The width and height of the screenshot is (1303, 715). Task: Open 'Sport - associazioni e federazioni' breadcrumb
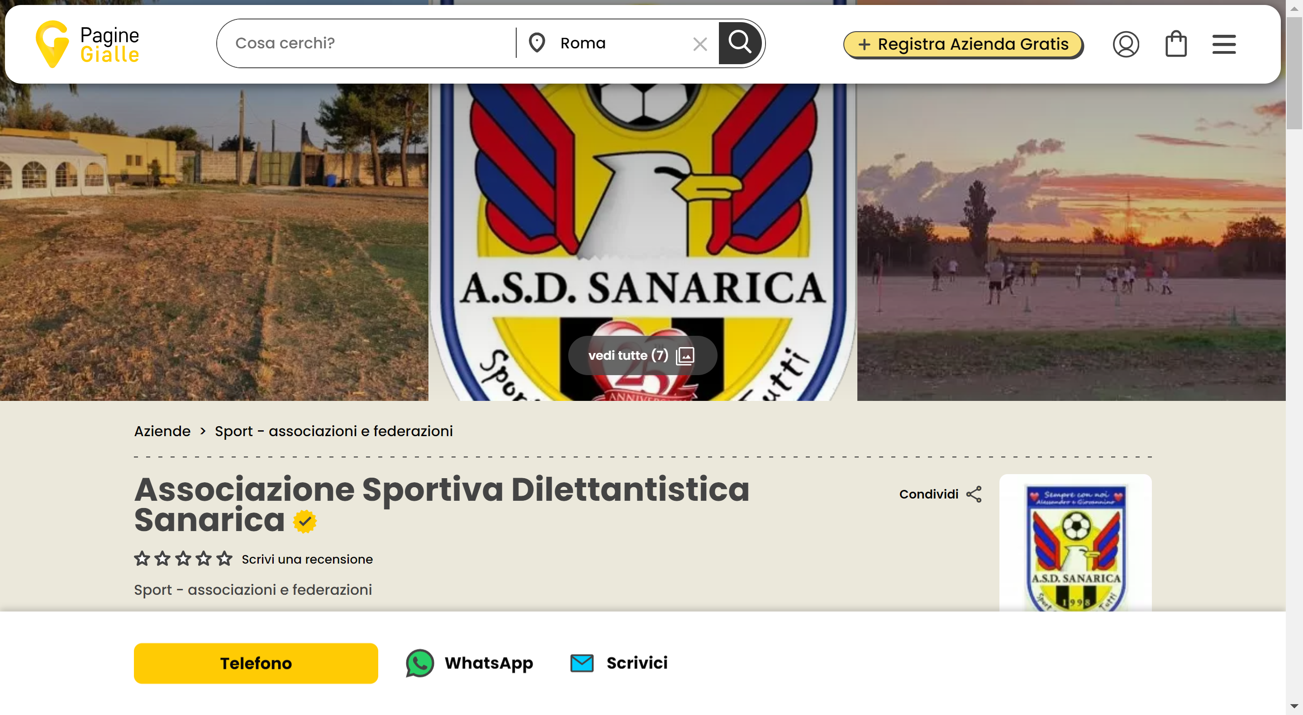point(334,431)
